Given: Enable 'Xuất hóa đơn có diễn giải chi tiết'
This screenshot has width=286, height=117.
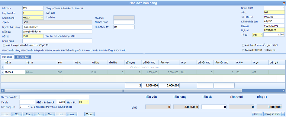Looking at the screenshot, I should tap(243, 45).
